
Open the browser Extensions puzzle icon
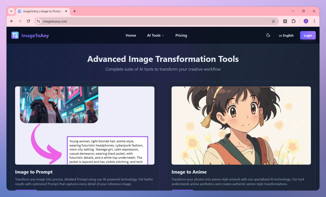293,21
